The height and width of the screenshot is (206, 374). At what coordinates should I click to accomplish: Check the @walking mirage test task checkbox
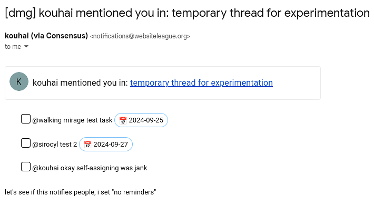(26, 119)
